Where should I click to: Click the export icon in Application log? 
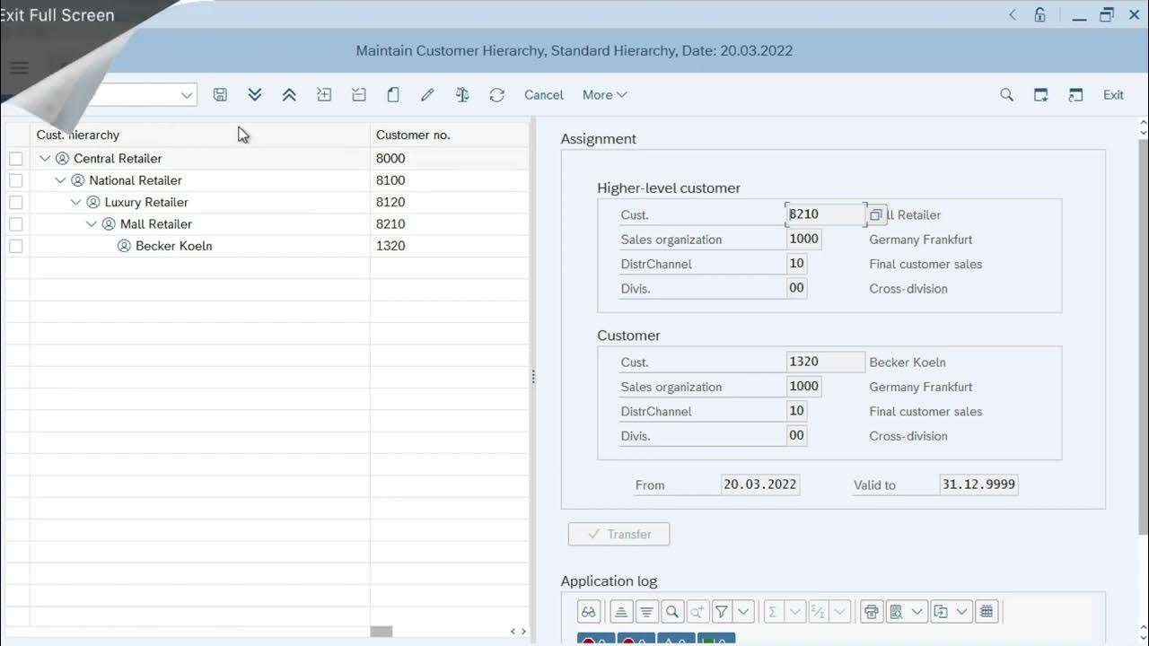941,612
